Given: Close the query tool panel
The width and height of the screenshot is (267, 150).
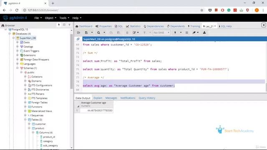Looking at the screenshot, I should [264, 25].
